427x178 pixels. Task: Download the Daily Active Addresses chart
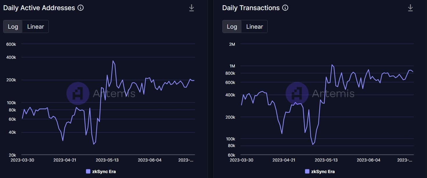191,8
